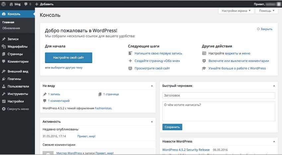282x155 pixels.
Task: Click the О чём хотите написать text area
Action: pos(219,111)
